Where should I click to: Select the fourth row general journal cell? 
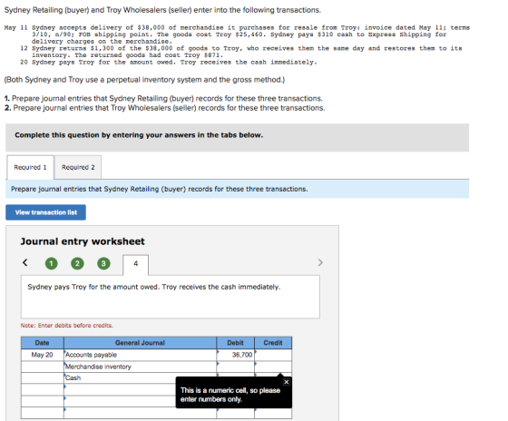pyautogui.click(x=120, y=389)
